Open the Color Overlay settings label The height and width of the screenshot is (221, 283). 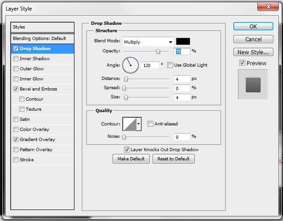tap(34, 130)
